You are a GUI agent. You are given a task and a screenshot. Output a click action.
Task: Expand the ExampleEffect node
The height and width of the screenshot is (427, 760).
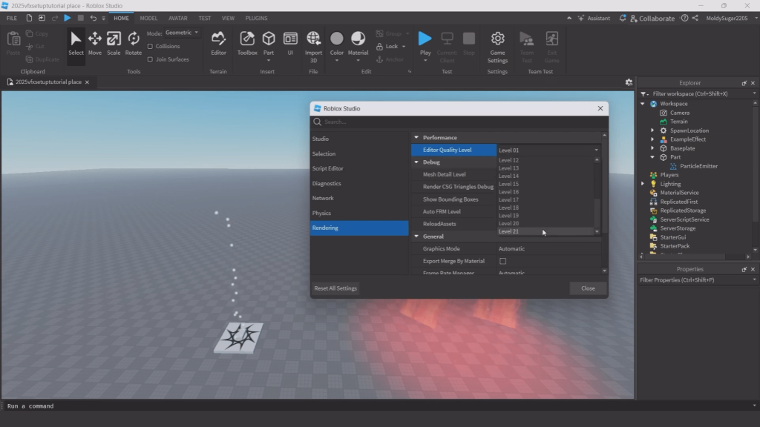click(652, 139)
